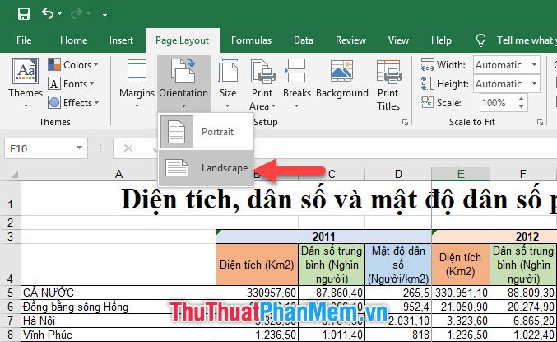Open the Themes gallery button
The width and height of the screenshot is (557, 342).
[x=26, y=83]
